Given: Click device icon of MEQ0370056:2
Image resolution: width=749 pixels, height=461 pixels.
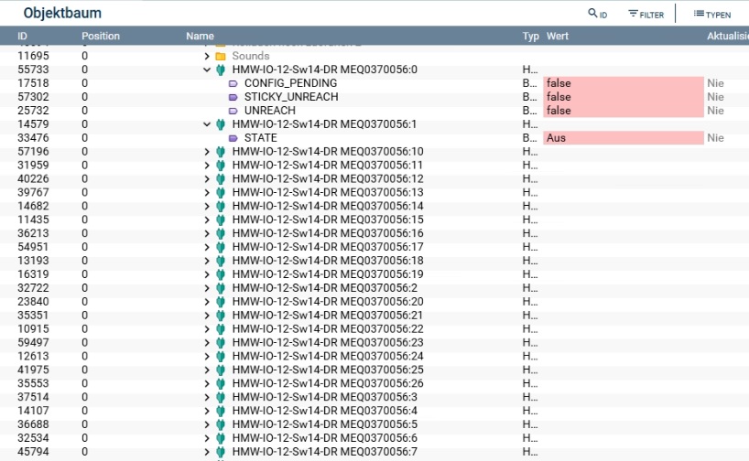Looking at the screenshot, I should click(x=220, y=288).
